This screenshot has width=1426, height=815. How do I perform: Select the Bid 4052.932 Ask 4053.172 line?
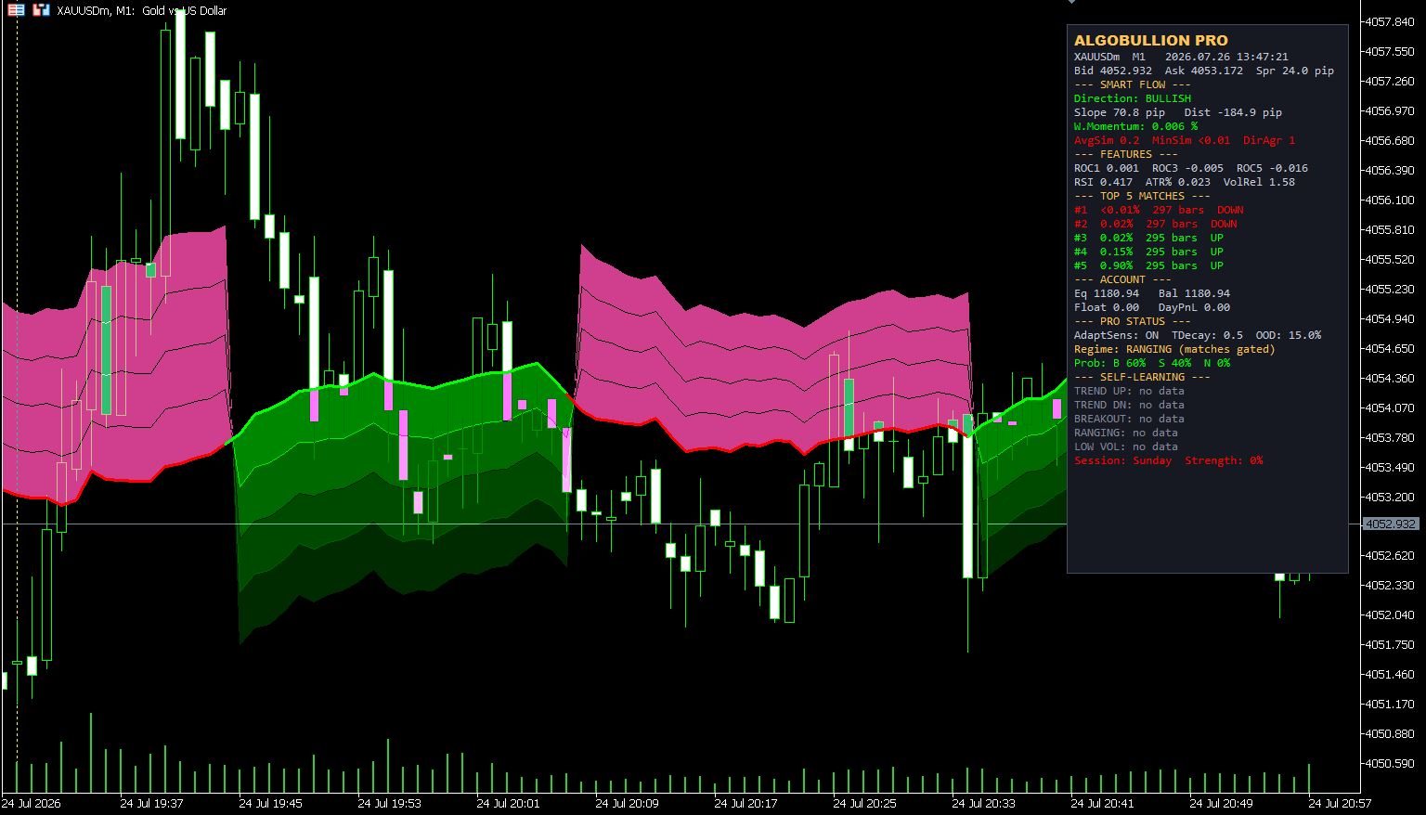pyautogui.click(x=1203, y=71)
